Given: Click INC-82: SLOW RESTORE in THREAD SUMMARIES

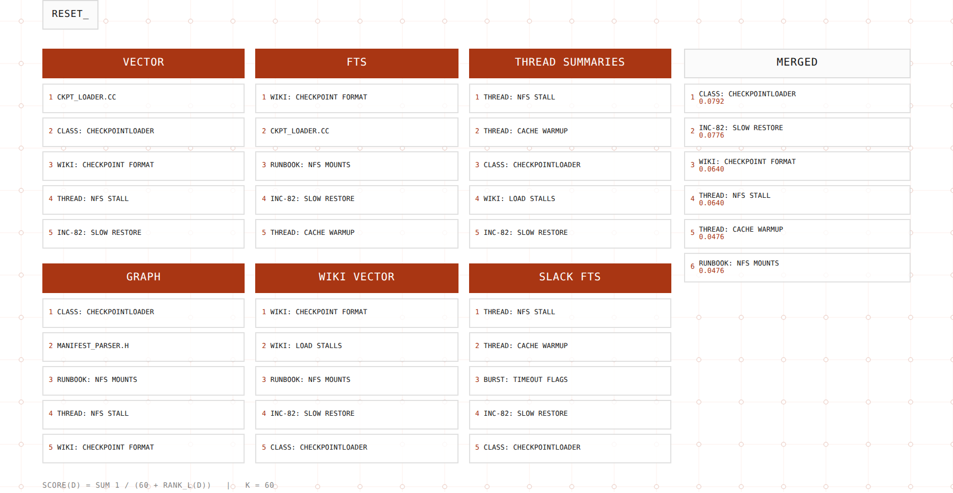Looking at the screenshot, I should 570,234.
